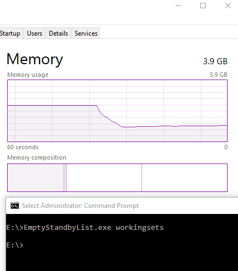The height and width of the screenshot is (271, 238).
Task: Select the Services tab
Action: (86, 33)
